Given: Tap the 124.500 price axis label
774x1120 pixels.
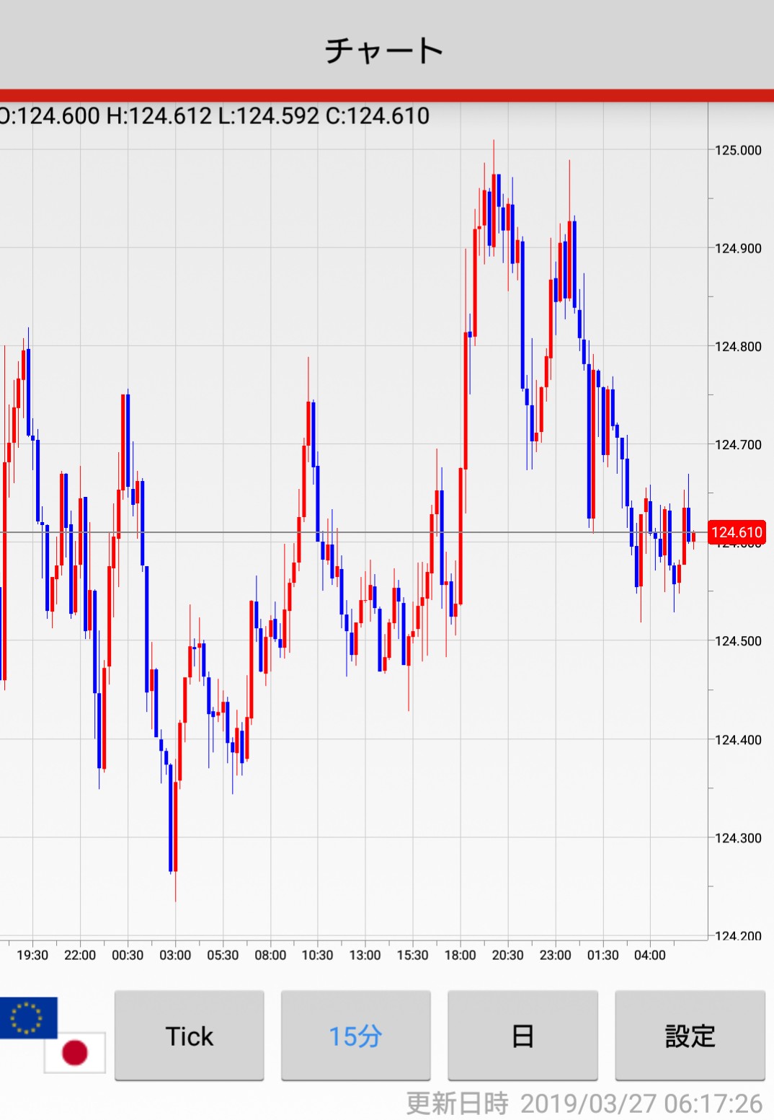Looking at the screenshot, I should (x=738, y=641).
